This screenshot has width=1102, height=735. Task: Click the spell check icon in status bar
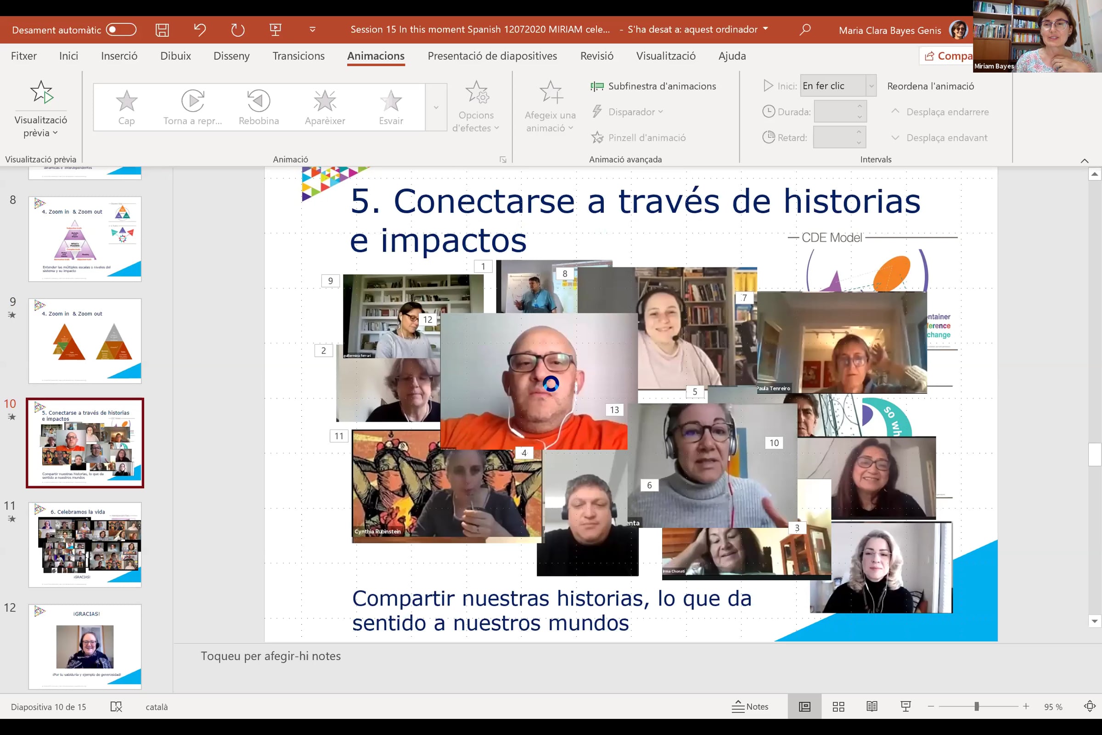tap(116, 707)
